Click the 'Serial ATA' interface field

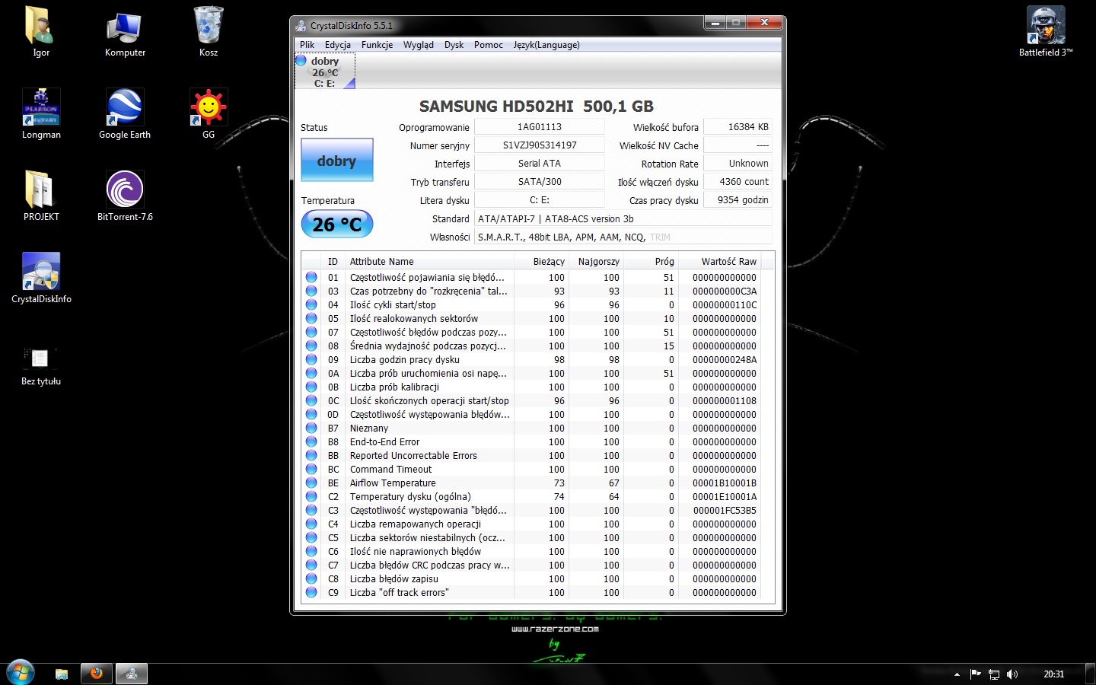tap(540, 164)
